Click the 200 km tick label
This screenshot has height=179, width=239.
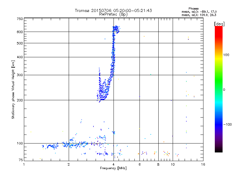20,100
